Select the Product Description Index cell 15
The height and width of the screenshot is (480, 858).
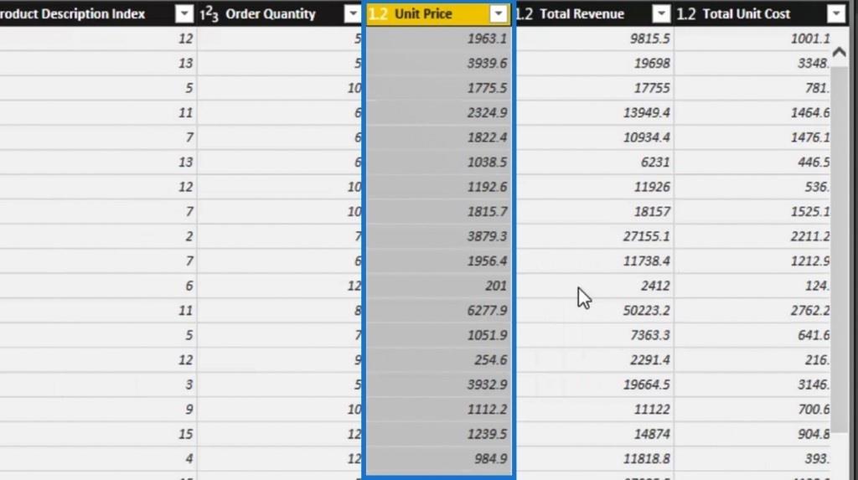click(98, 434)
